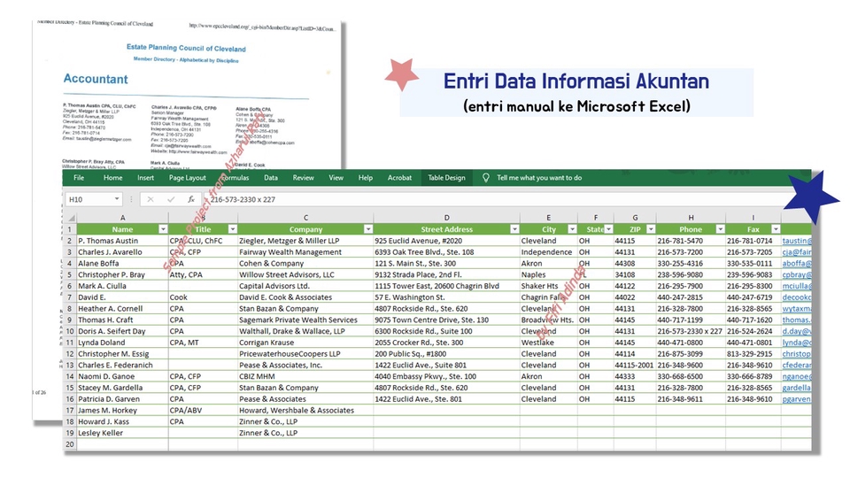Open the mciulla@ email link

coord(796,286)
